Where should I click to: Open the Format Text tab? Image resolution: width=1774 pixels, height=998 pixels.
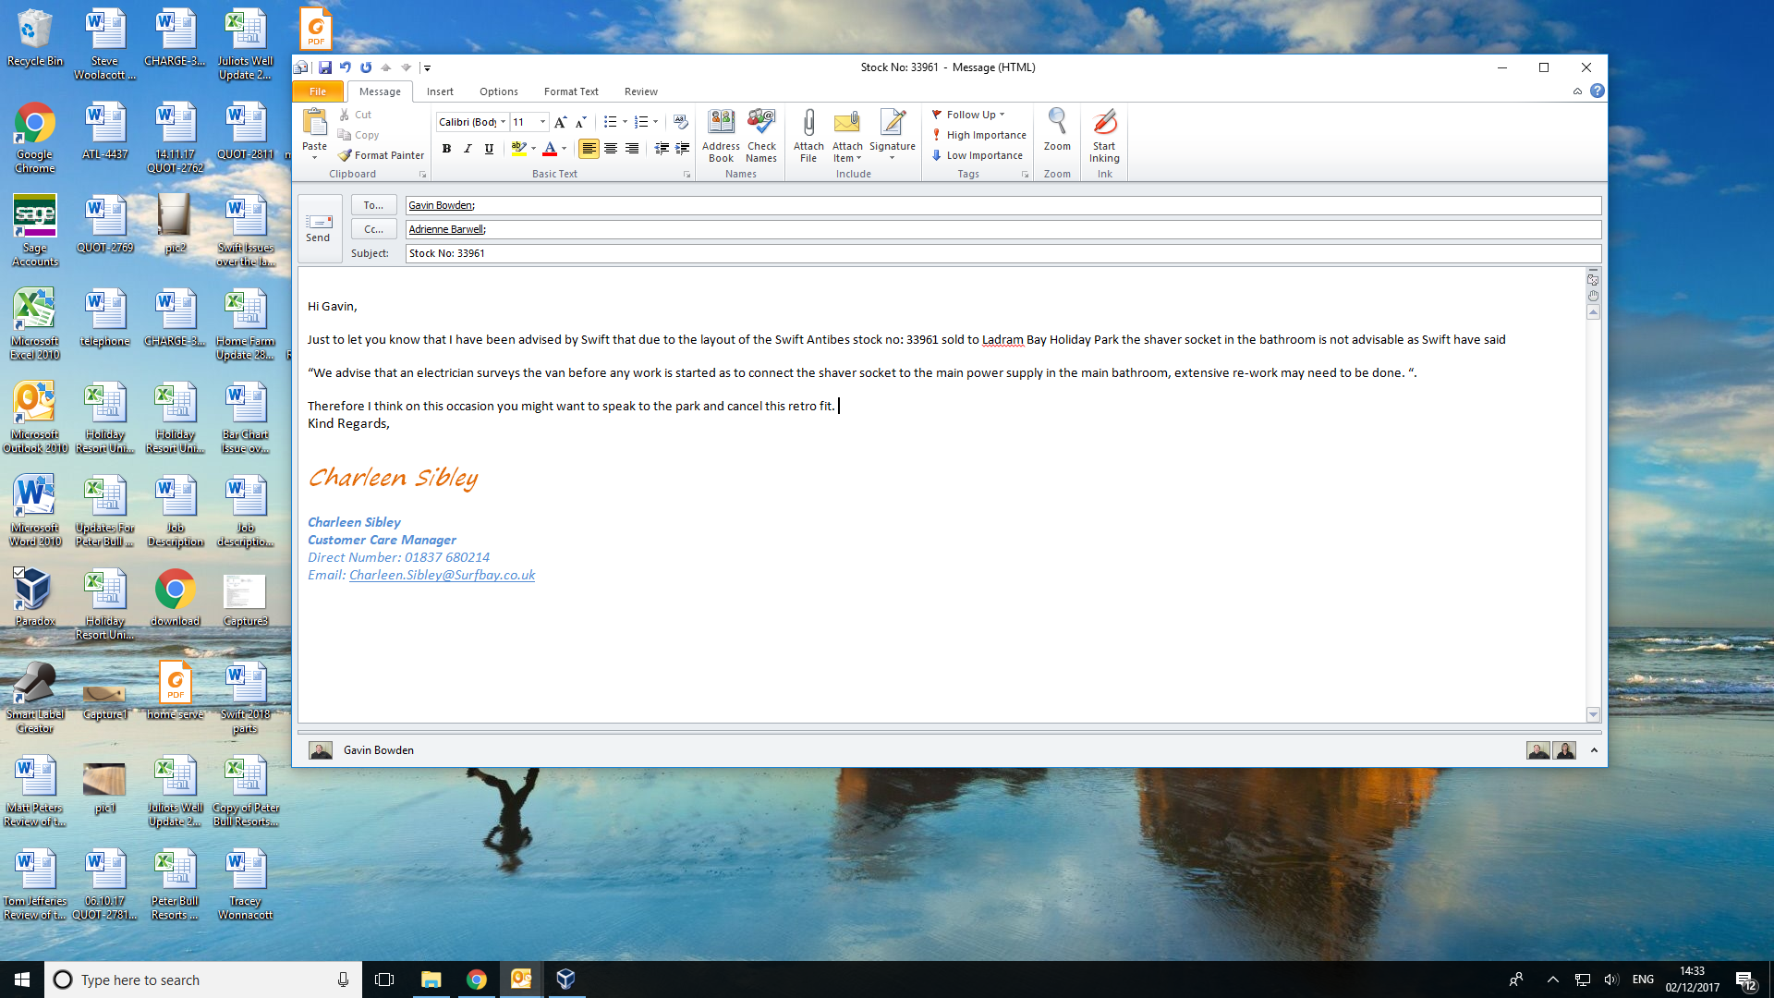click(571, 91)
